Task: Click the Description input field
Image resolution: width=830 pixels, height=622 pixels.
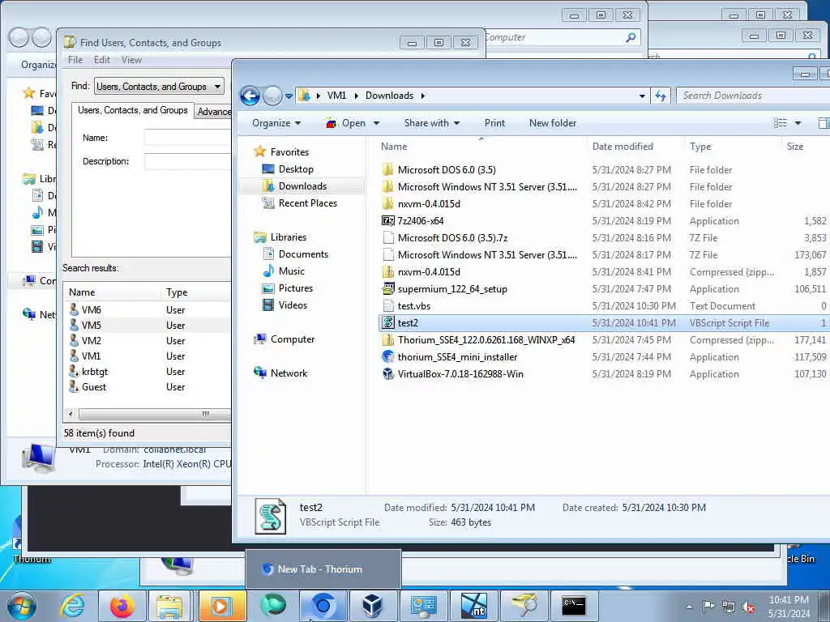Action: click(x=188, y=161)
